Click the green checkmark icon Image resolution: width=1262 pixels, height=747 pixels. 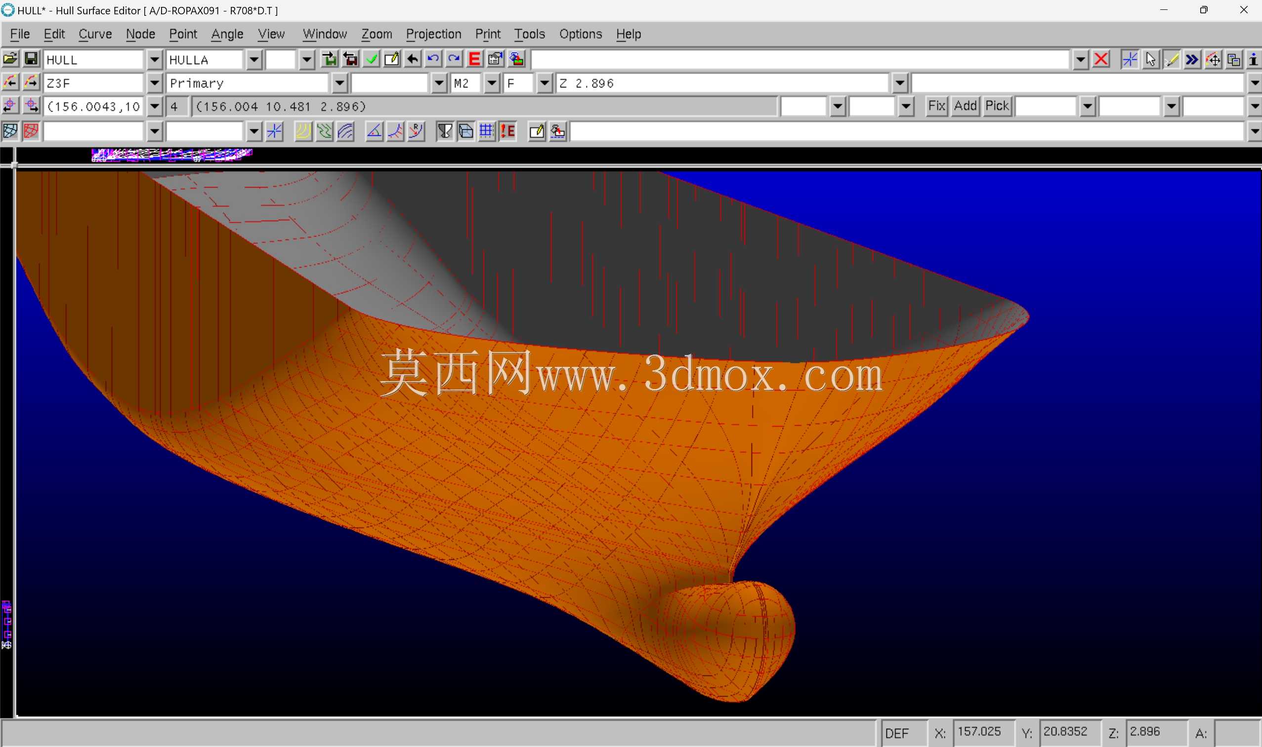click(371, 59)
